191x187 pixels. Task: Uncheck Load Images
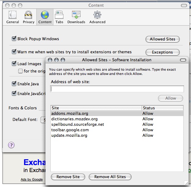tap(14, 63)
